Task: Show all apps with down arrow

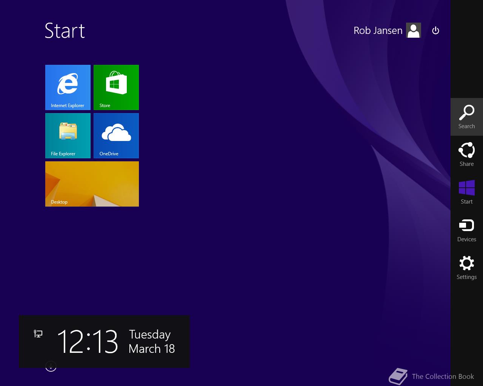Action: pyautogui.click(x=51, y=366)
